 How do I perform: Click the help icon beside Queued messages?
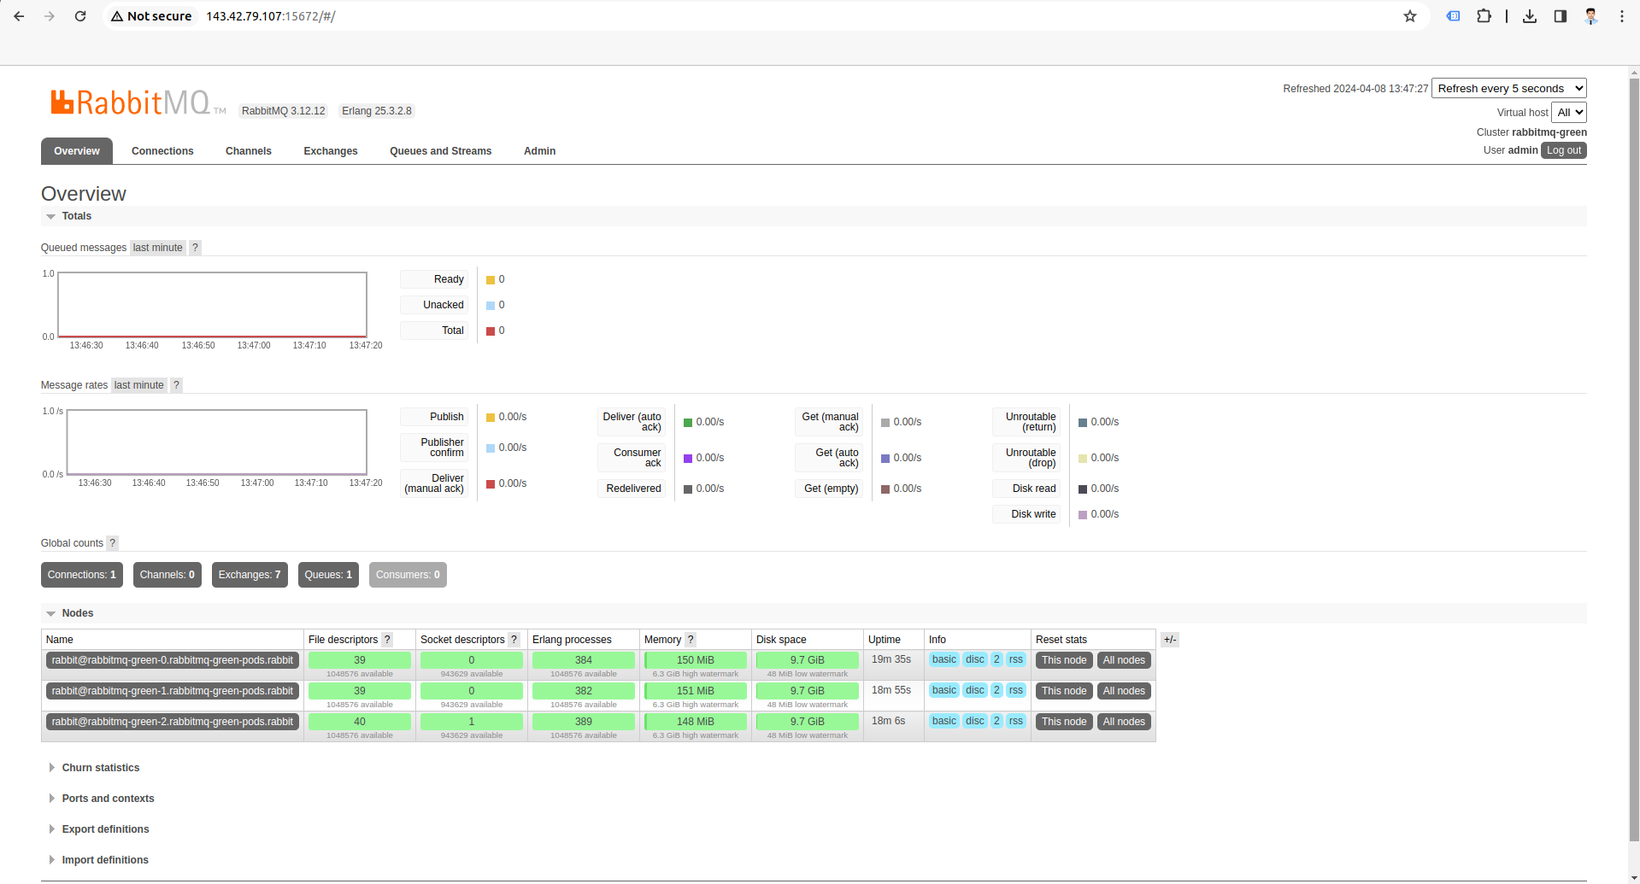pos(195,248)
